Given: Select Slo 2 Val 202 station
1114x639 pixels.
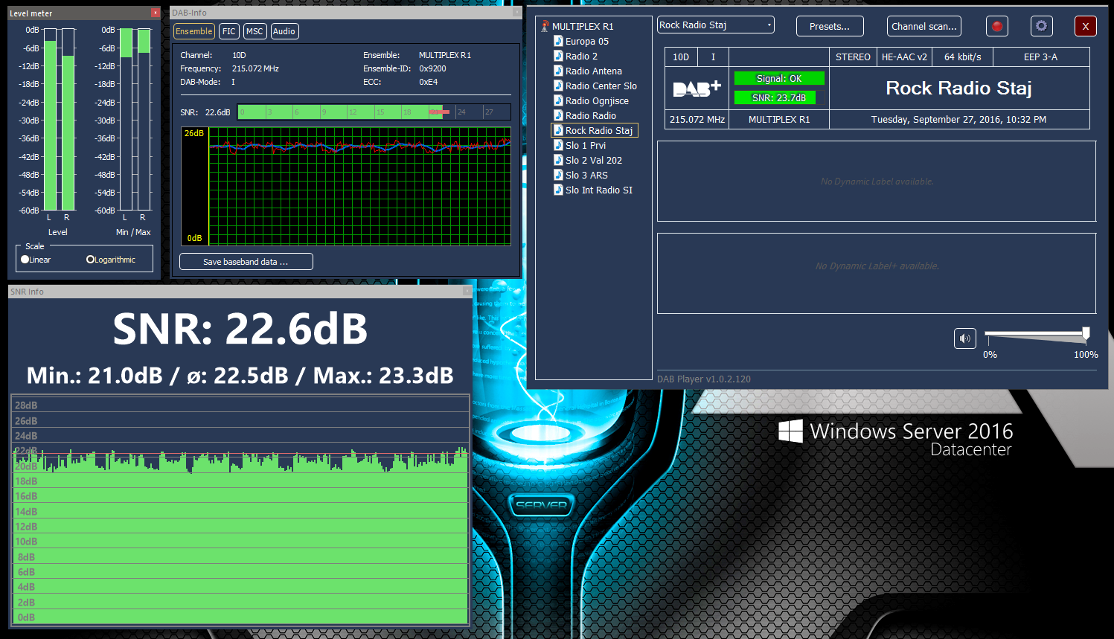Looking at the screenshot, I should pyautogui.click(x=594, y=160).
